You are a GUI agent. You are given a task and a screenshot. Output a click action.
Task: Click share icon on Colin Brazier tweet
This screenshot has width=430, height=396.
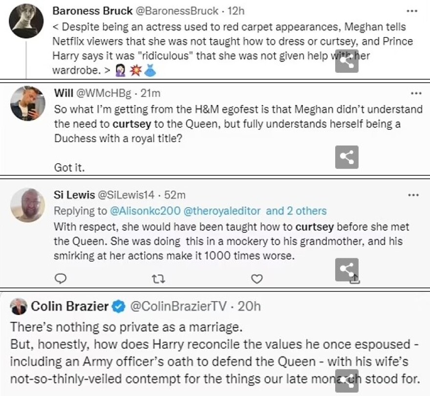pyautogui.click(x=346, y=380)
